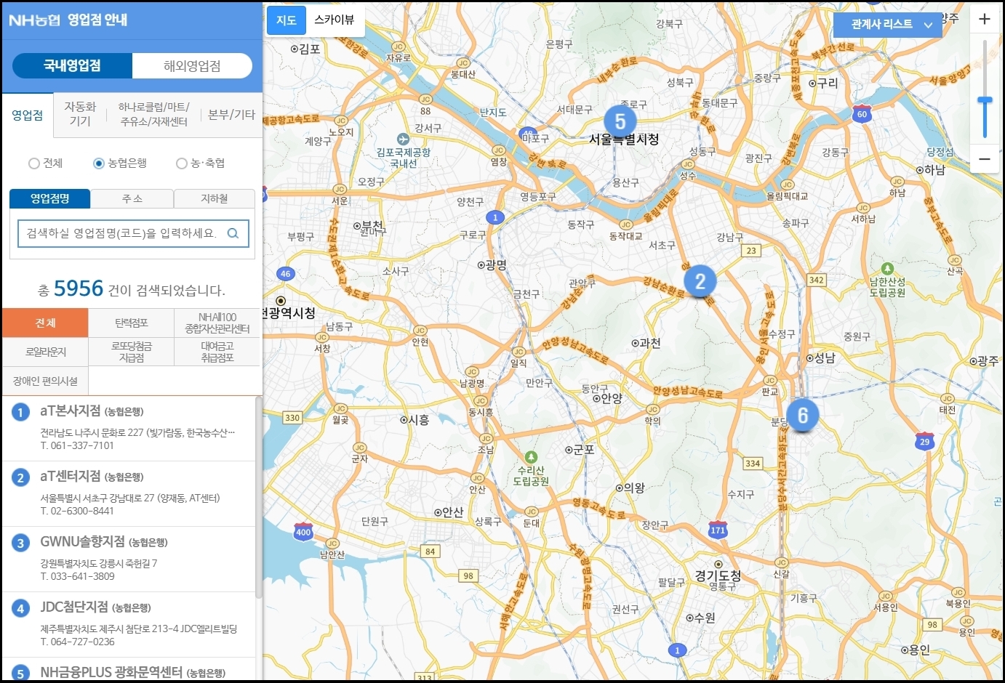Click the numbered 4 icon beside JDC첨단지점

click(20, 608)
